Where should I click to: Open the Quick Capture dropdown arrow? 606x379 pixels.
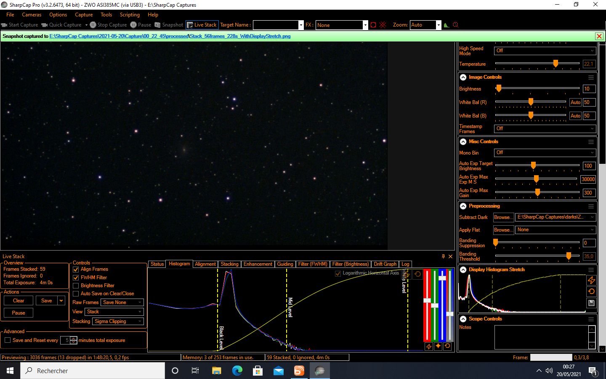(x=86, y=25)
